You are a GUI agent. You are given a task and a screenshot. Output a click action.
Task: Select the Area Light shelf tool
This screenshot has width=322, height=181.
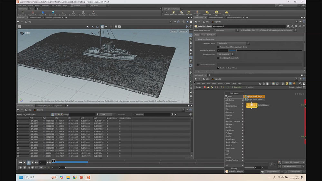pos(188,13)
